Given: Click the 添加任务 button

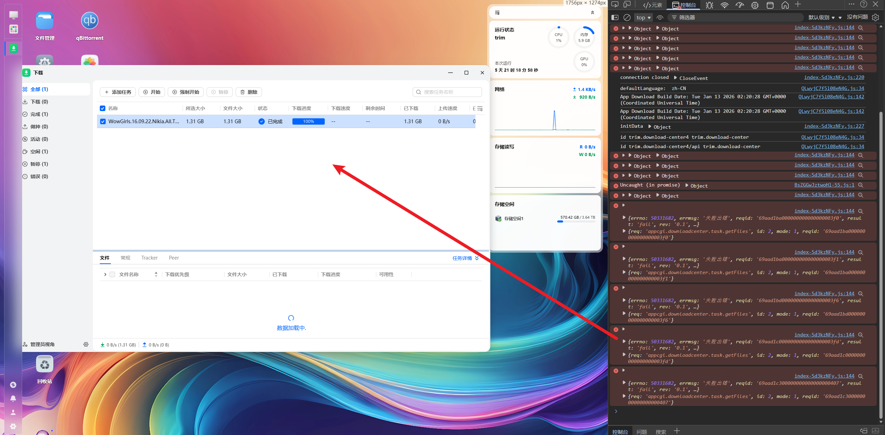Looking at the screenshot, I should 118,92.
